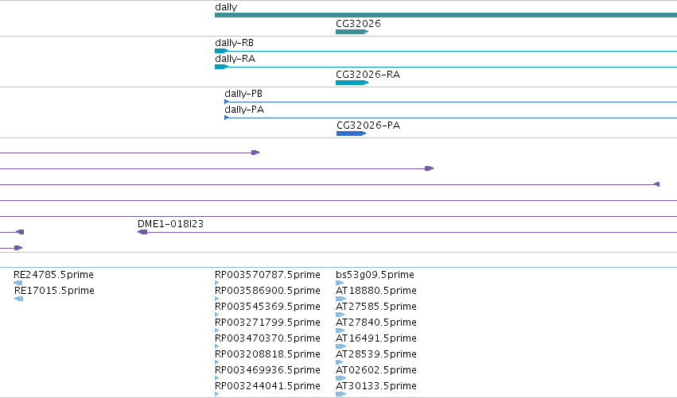Click the bs53g09.5prime EST arrow
The image size is (677, 398).
click(340, 283)
